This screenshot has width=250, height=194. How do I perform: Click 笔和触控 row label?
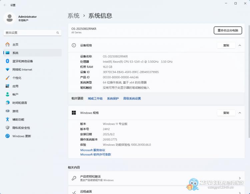[x=86, y=88]
